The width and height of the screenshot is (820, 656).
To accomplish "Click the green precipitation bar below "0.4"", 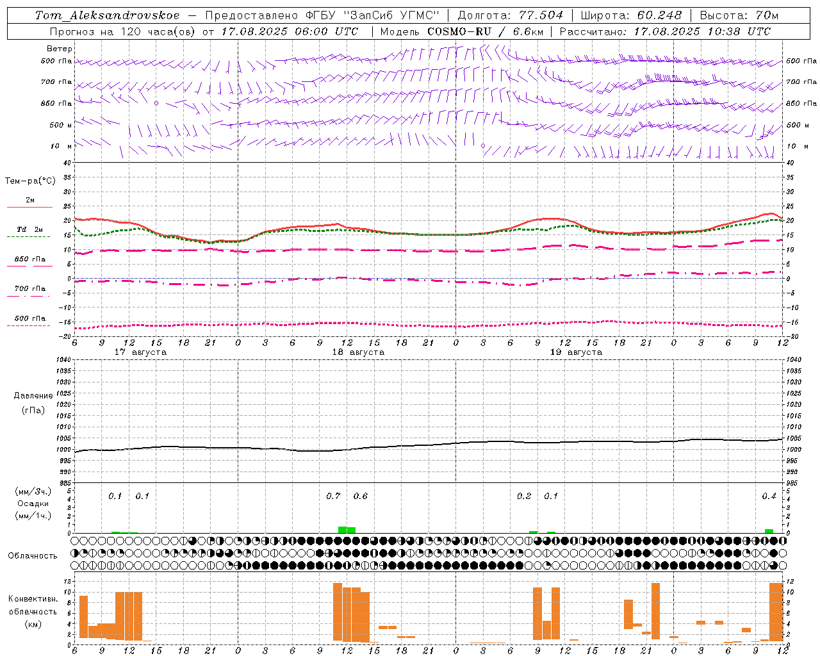I will tap(769, 531).
